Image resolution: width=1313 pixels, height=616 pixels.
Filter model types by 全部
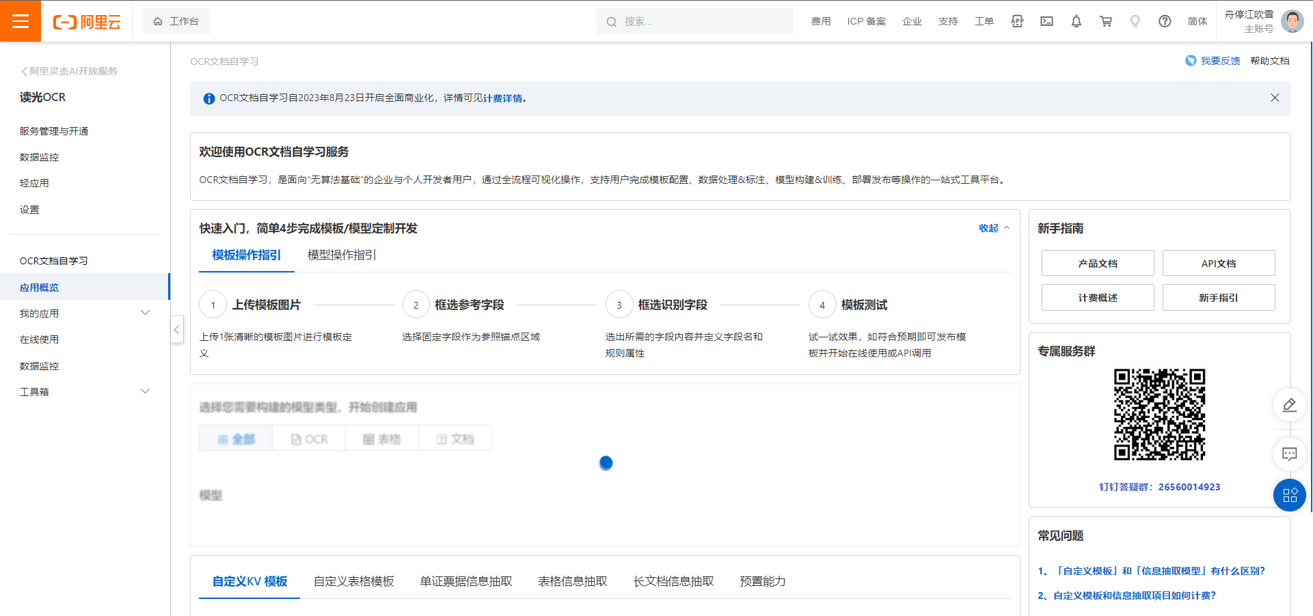coord(236,438)
